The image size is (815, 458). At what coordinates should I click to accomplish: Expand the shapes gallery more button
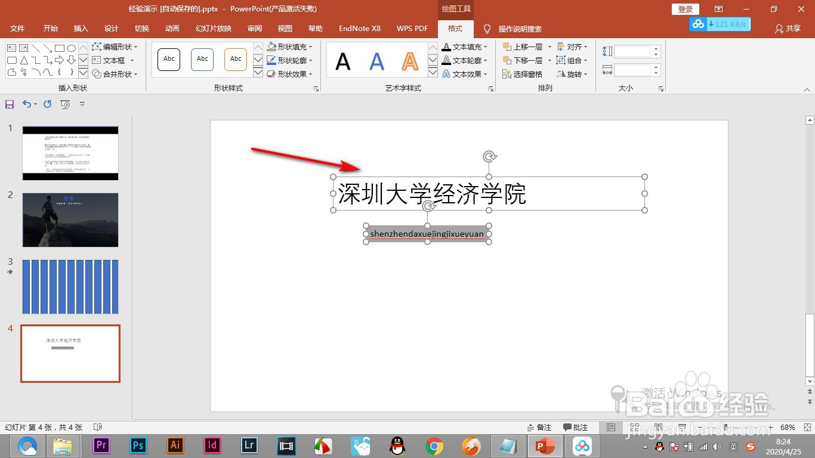83,73
